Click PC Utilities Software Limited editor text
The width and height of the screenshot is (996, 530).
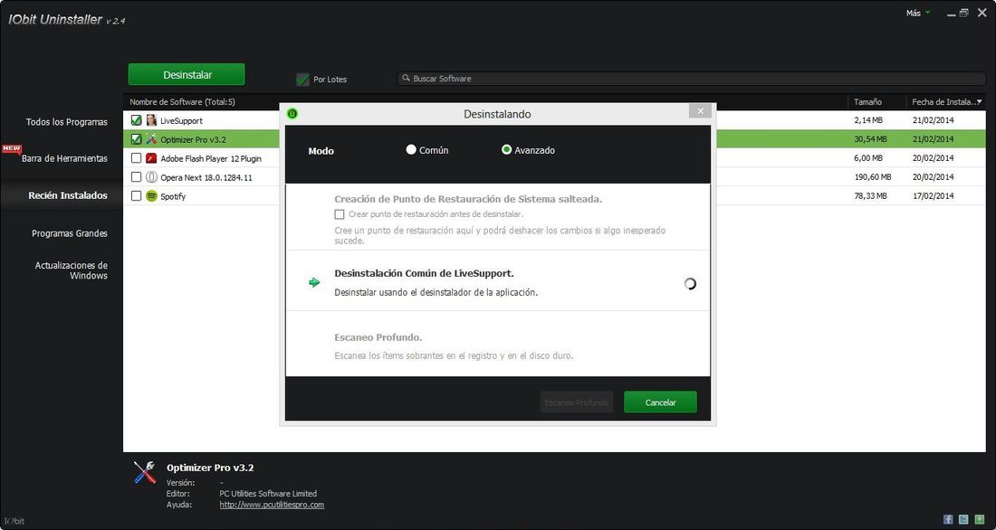pyautogui.click(x=268, y=493)
